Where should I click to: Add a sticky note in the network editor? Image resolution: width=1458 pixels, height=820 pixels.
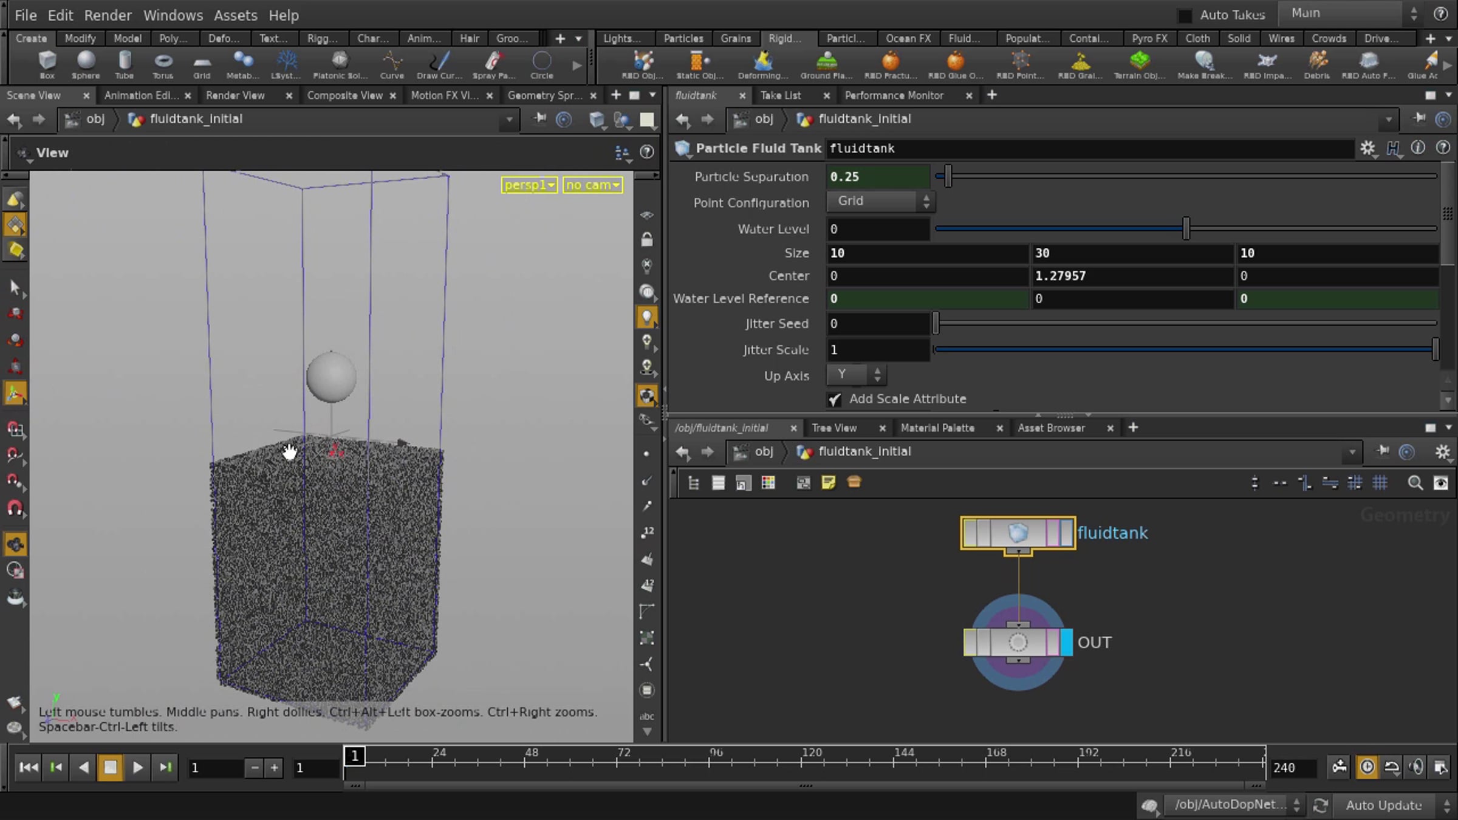[828, 483]
